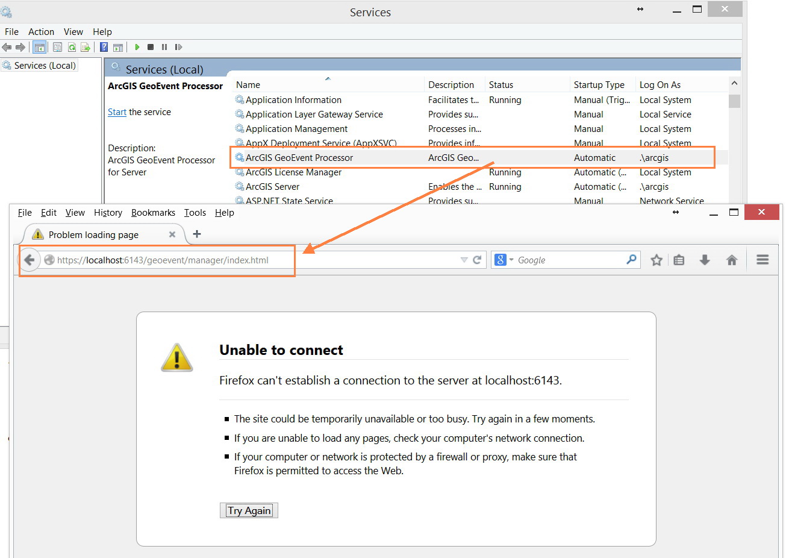This screenshot has height=558, width=789.
Task: Open the Tools menu in Firefox
Action: pyautogui.click(x=195, y=213)
